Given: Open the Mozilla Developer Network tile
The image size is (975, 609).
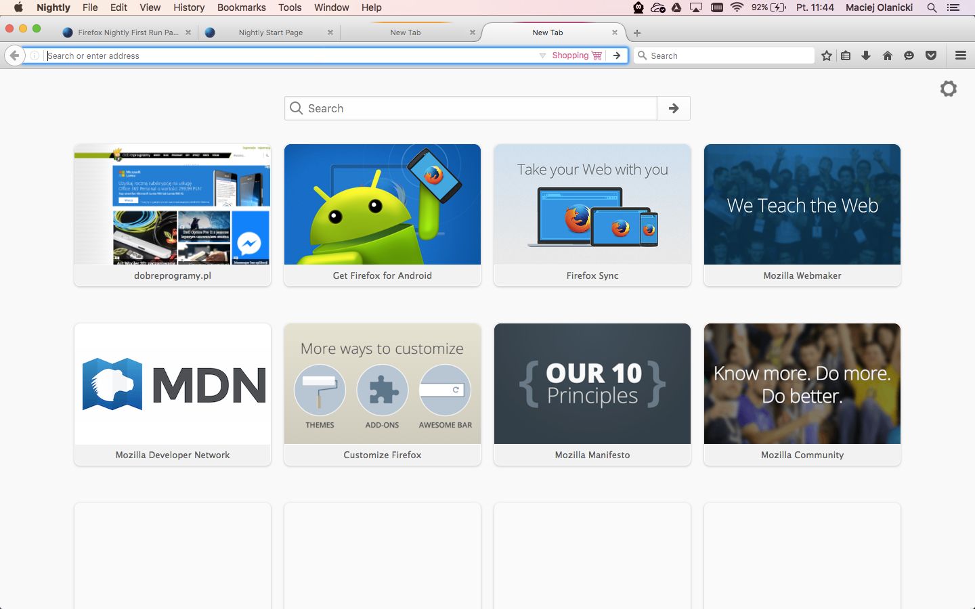Looking at the screenshot, I should point(173,394).
